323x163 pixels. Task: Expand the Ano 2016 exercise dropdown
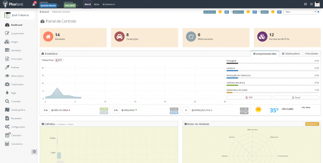click(x=71, y=6)
